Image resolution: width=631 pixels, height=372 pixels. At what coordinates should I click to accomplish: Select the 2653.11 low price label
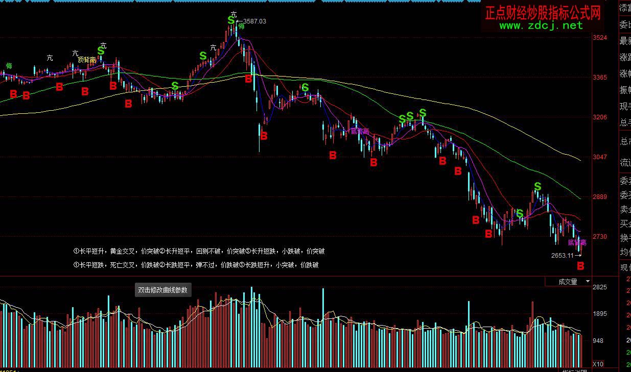coord(563,255)
